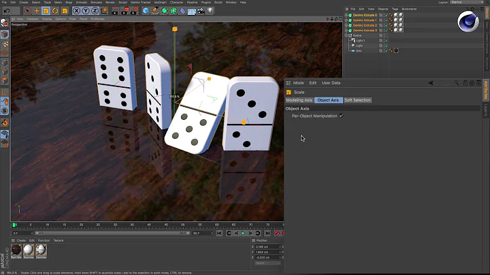490x275 pixels.
Task: Select Domino Extrude 2 in Object Manager
Action: [x=365, y=25]
